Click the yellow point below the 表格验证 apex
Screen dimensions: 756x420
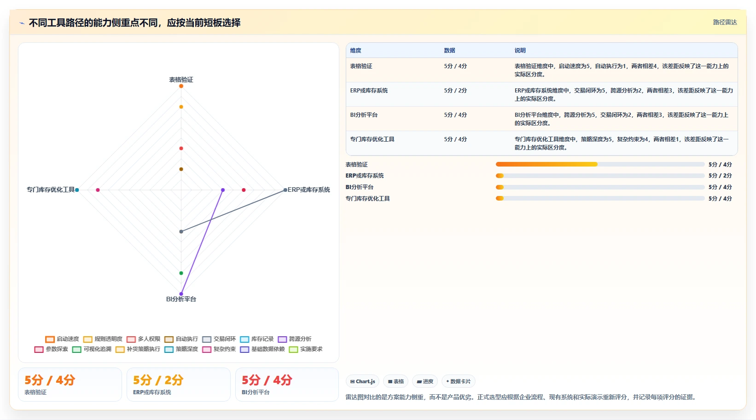(181, 107)
